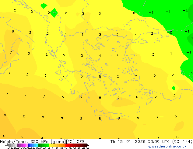Click the '-0' temperature value on the map
This screenshot has width=193, height=149.
tap(170, 33)
